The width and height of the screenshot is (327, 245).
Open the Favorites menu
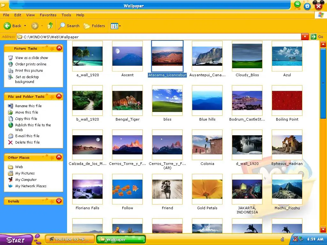(48, 15)
